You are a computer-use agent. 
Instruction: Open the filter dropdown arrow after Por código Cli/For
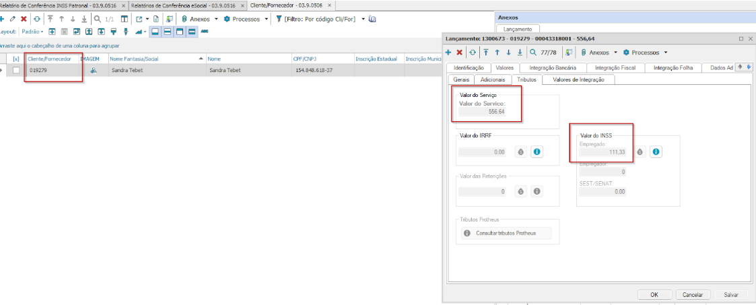click(x=363, y=20)
